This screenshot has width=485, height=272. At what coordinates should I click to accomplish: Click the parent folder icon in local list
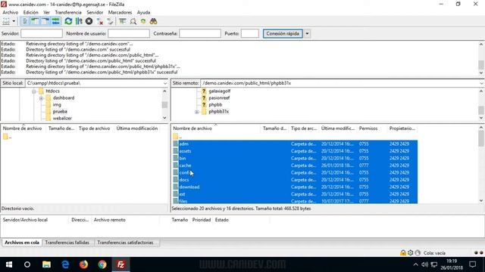(x=5, y=137)
